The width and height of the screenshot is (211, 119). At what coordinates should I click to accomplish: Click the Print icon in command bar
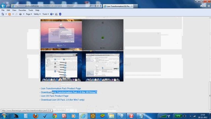20,14
